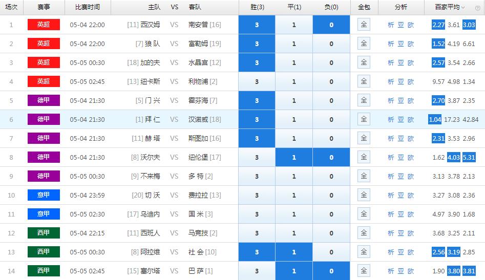Click odds value 4.97 on 乌迪内 row

click(x=438, y=214)
